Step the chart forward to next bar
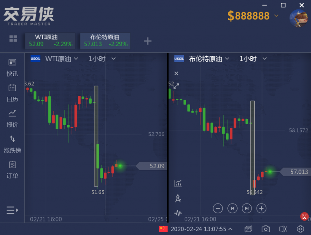The height and width of the screenshot is (235, 311). coord(247,208)
